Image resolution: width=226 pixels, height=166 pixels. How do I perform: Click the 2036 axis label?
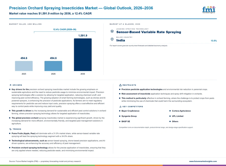(83, 74)
